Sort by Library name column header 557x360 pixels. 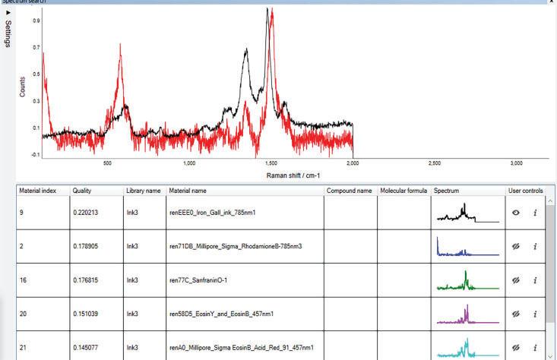(143, 191)
